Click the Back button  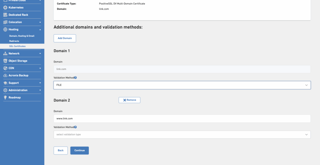[61, 151]
